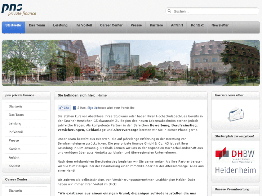Image resolution: width=262 pixels, height=196 pixels.
Task: Select Startseite under Career Center sidebar
Action: pyautogui.click(x=26, y=191)
